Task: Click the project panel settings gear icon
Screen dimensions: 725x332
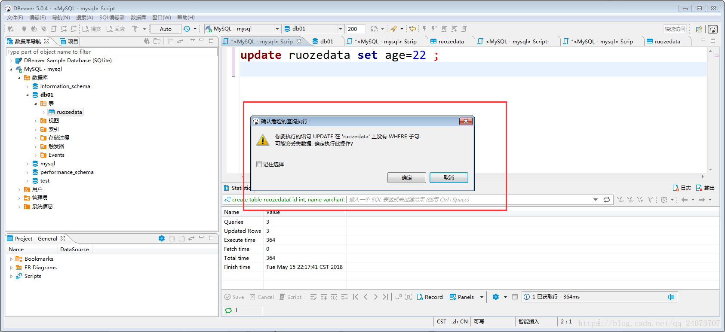Action: (162, 238)
